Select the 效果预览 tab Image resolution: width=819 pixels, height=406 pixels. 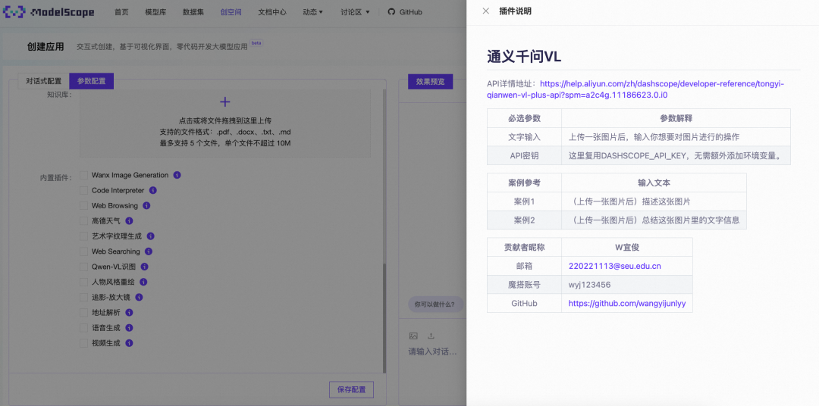coord(431,81)
